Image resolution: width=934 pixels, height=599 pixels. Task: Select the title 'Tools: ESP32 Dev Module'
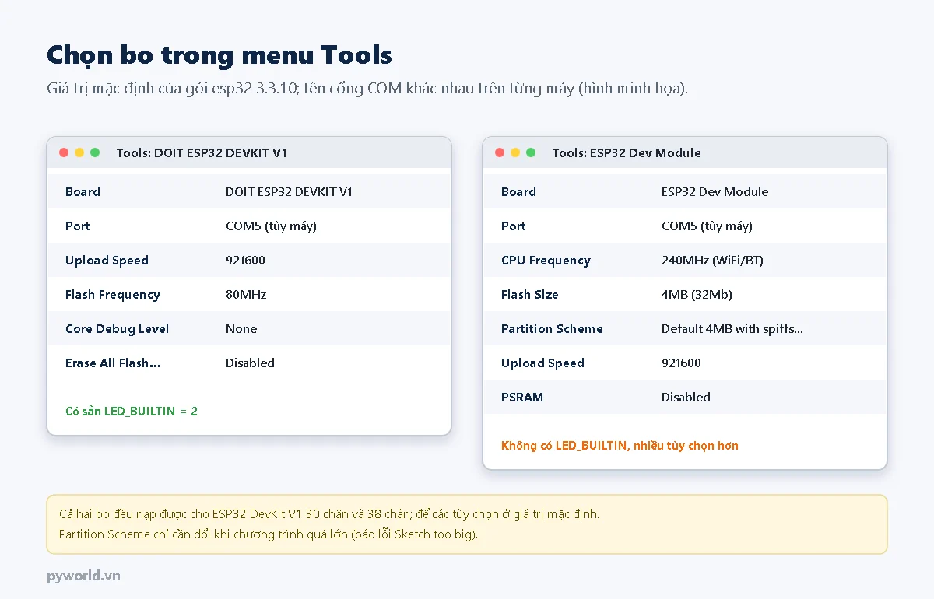pyautogui.click(x=627, y=153)
